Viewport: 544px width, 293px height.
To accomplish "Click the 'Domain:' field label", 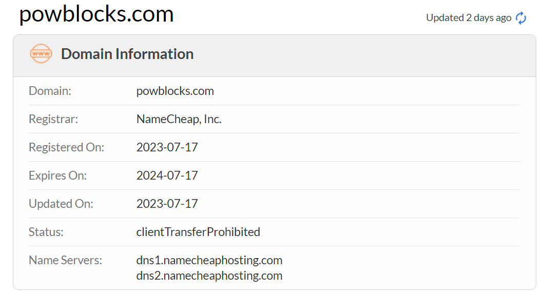I will click(x=50, y=91).
